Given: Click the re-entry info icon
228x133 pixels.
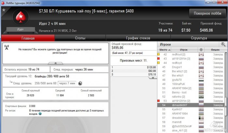Looking at the screenshot, I should [x=40, y=114].
